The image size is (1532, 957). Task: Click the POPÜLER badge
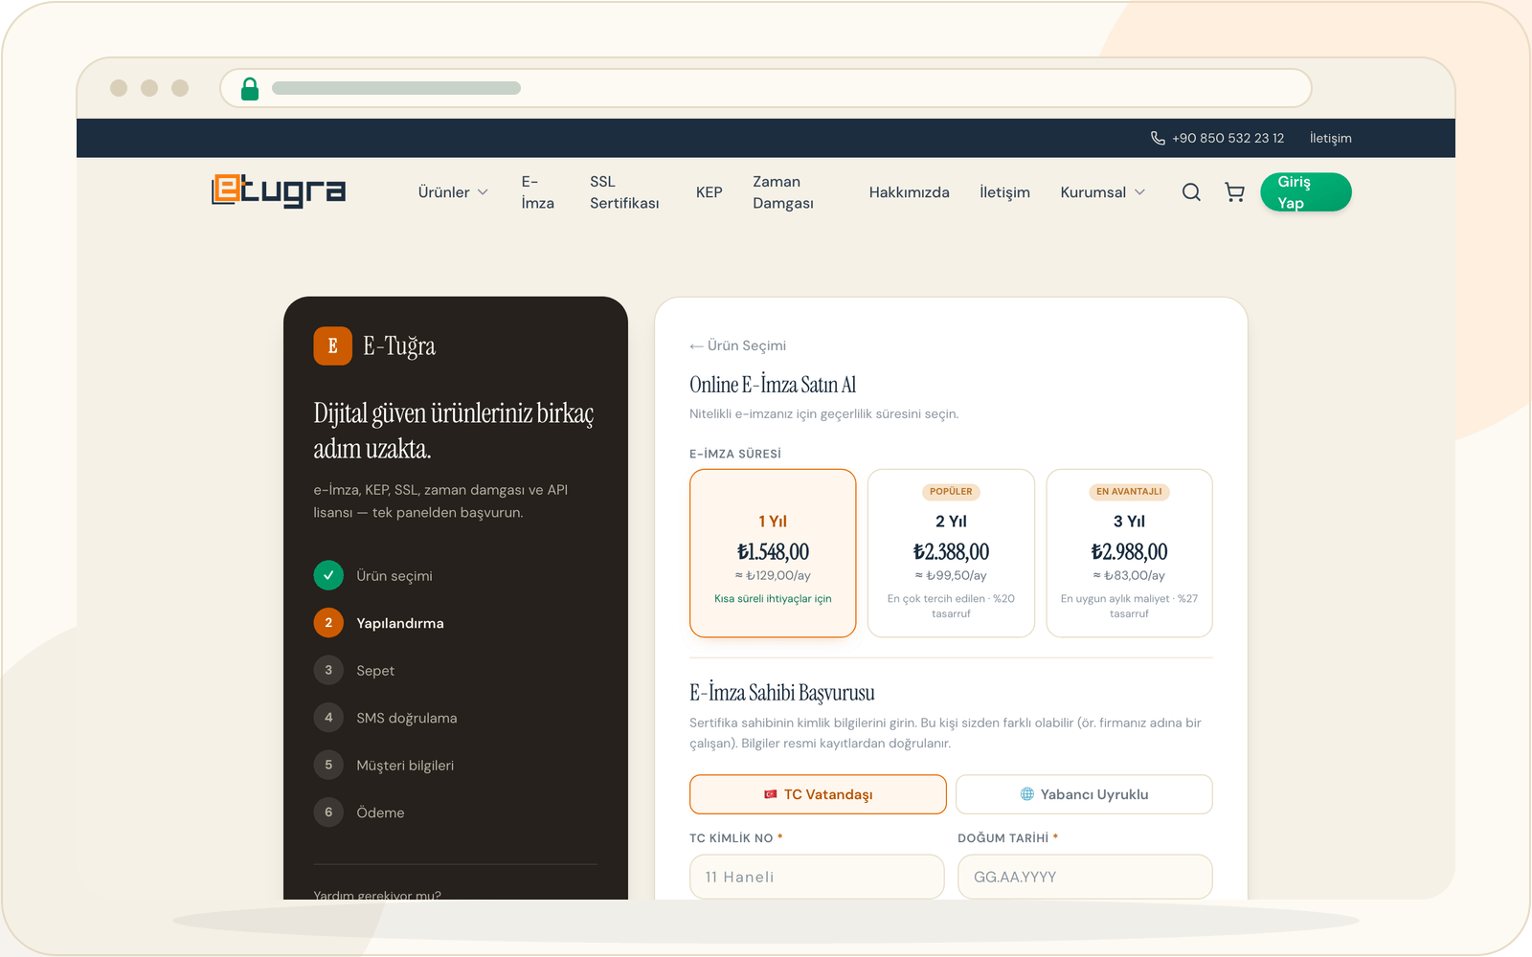click(951, 492)
